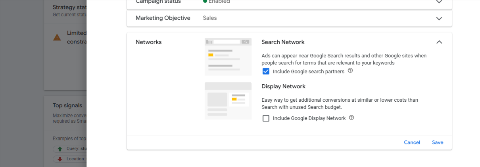Screen dimensions: 480x167
Task: Collapse the Networks section chevron
Action: (x=439, y=42)
